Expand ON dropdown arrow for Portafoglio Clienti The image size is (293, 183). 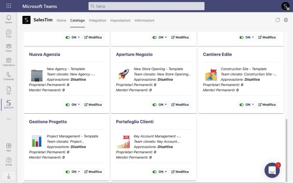pyautogui.click(x=166, y=172)
